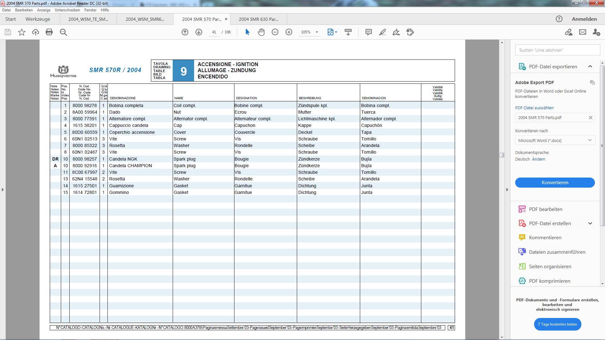This screenshot has width=605, height=340.
Task: Open the Anzeige menu
Action: (44, 10)
